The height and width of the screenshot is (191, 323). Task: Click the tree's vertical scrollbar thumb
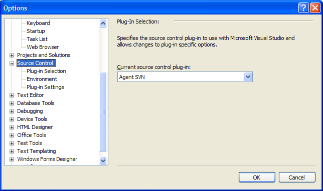pos(103,112)
